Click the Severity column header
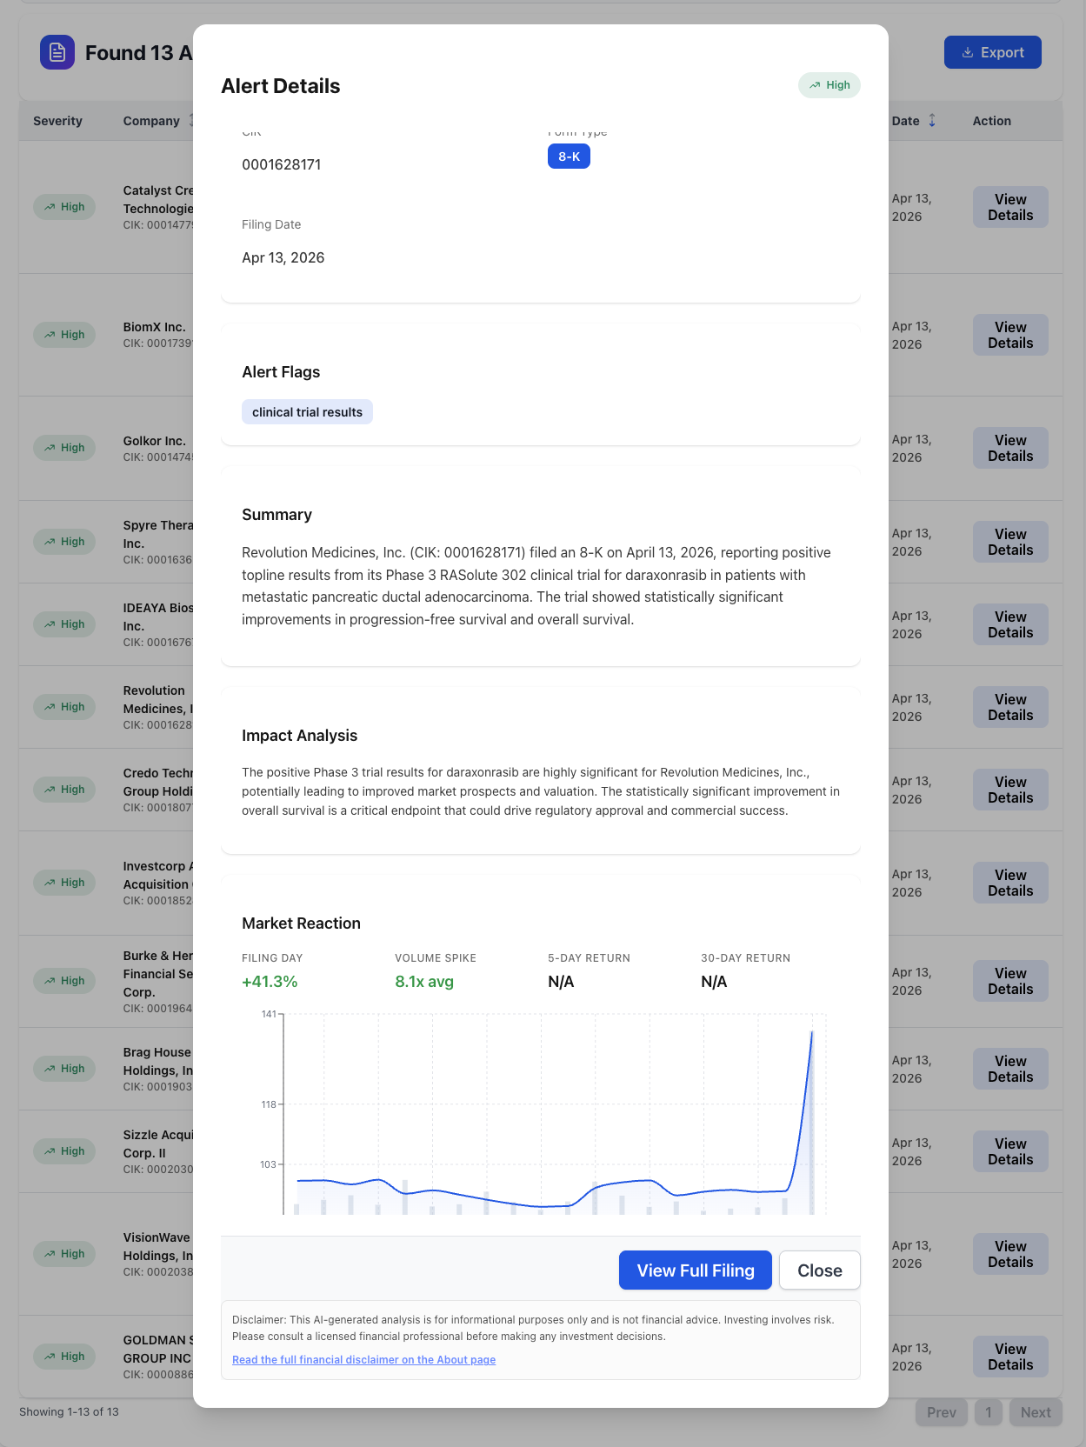 click(57, 121)
